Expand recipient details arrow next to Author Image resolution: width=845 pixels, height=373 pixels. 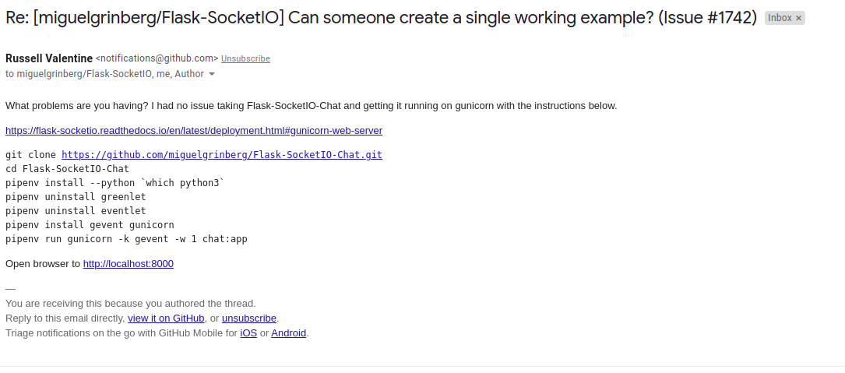tap(212, 74)
